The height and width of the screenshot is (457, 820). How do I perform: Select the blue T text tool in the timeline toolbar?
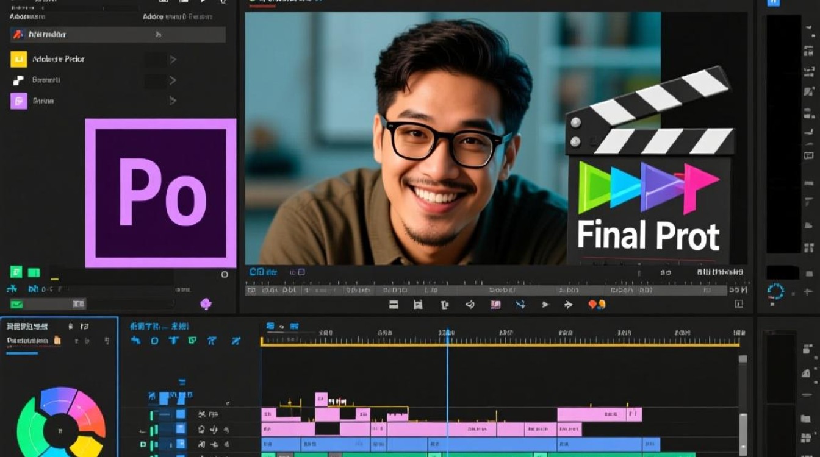173,341
